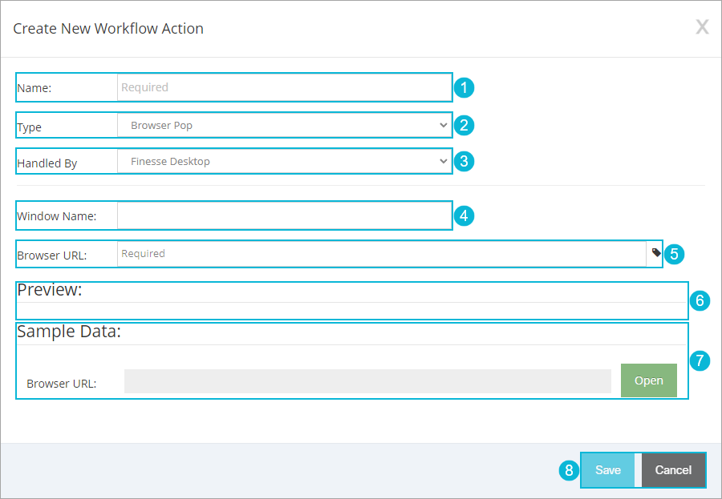Screen dimensions: 722x499
Task: Close the dialog with the X
Action: point(702,27)
